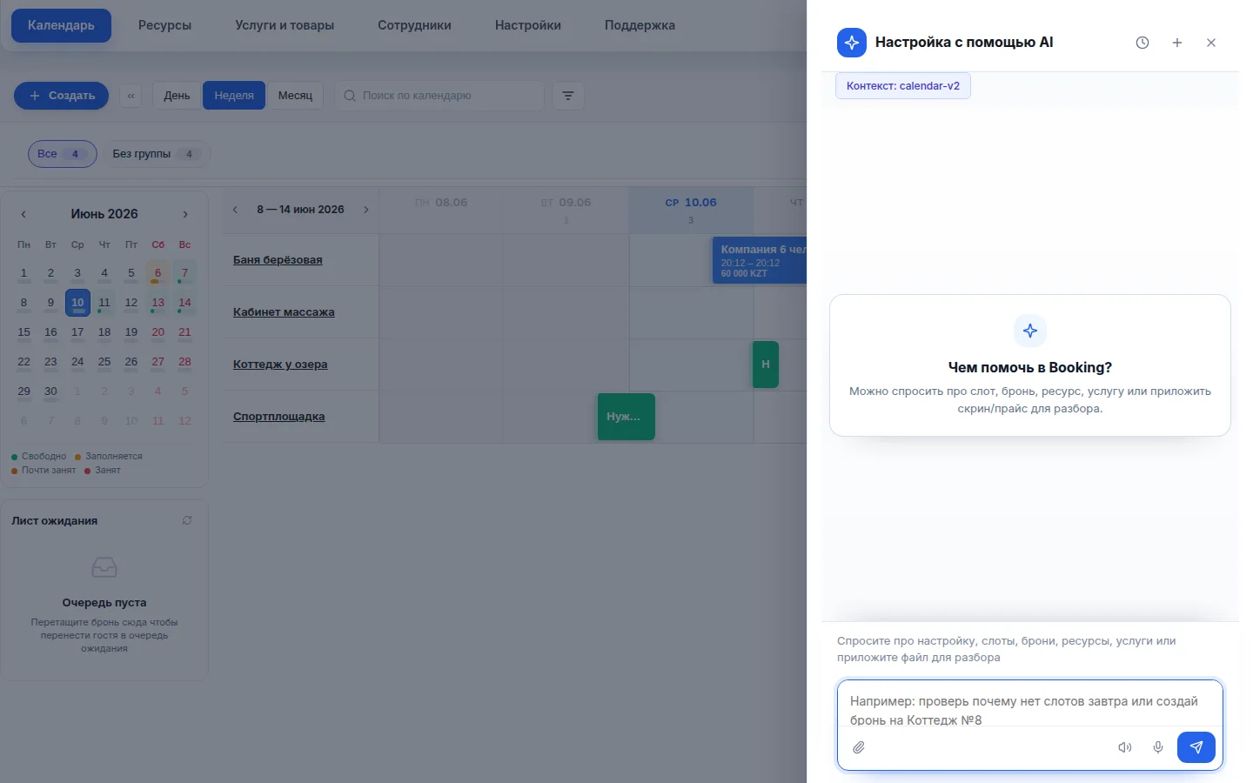Open Коттедж у озера resource link
The width and height of the screenshot is (1253, 783).
tap(280, 365)
